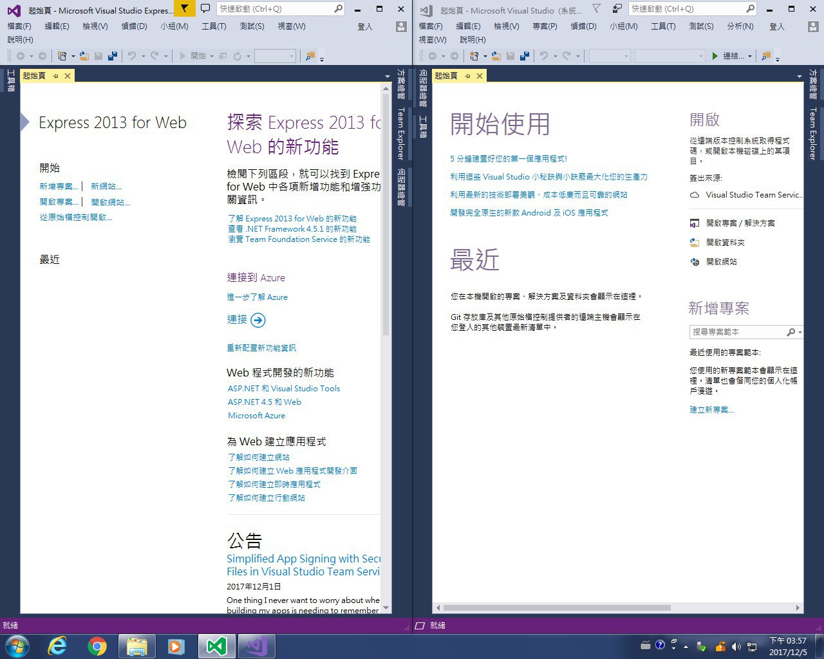Open the search options dropdown beside 搜尋專案範本
Image resolution: width=824 pixels, height=659 pixels.
pyautogui.click(x=800, y=332)
